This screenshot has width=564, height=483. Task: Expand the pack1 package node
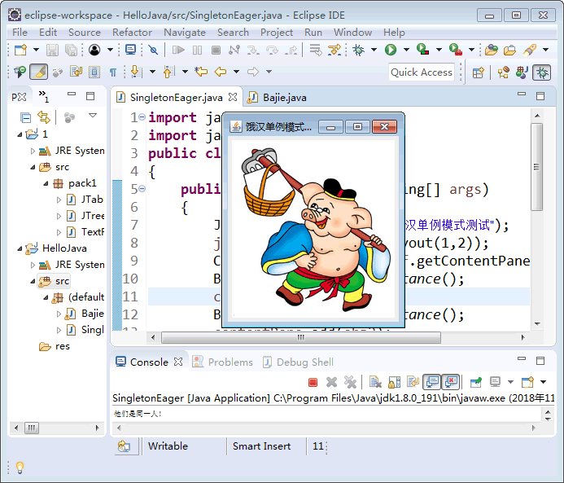point(46,183)
